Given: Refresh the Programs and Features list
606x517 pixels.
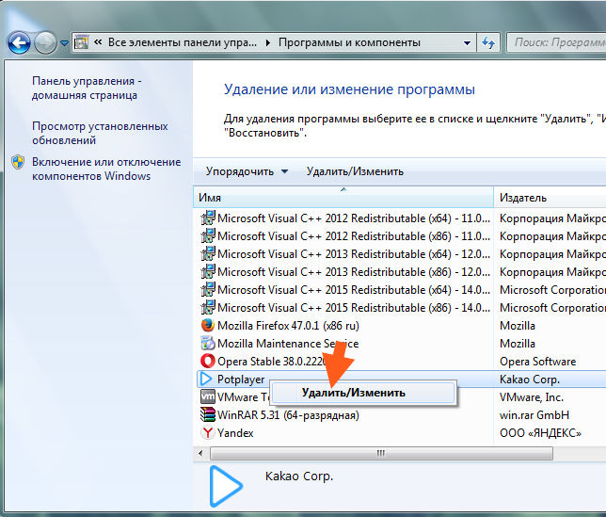Looking at the screenshot, I should [x=488, y=42].
